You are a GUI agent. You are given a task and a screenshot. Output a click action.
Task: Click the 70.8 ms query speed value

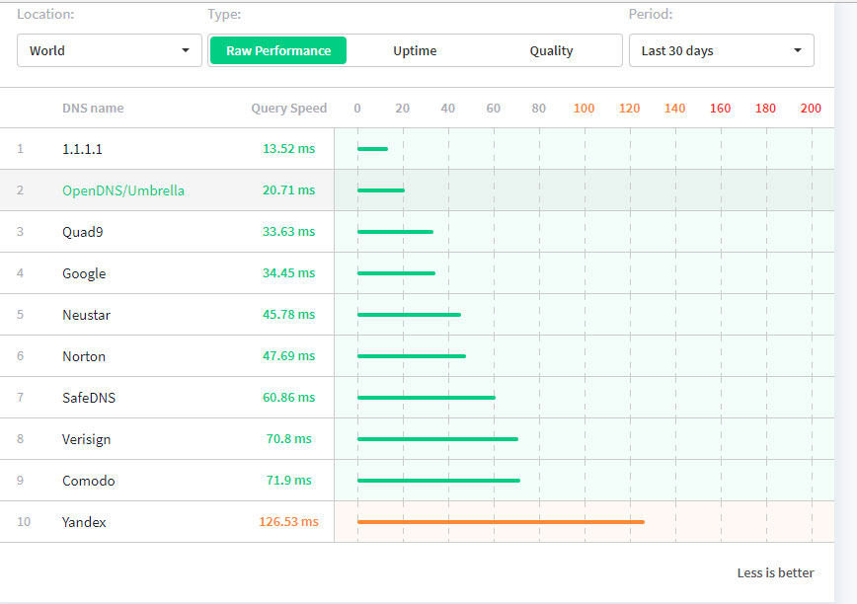pyautogui.click(x=288, y=439)
